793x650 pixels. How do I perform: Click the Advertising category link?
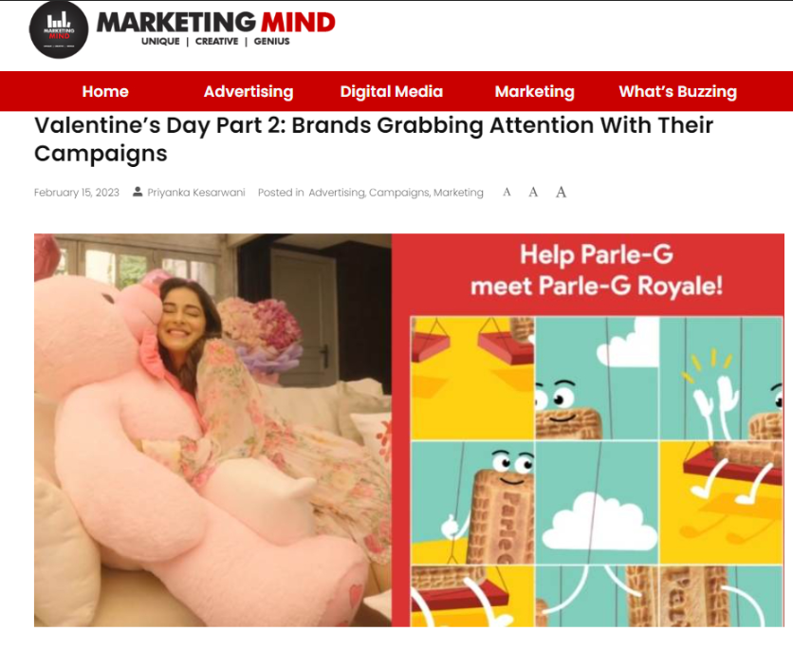coord(337,193)
